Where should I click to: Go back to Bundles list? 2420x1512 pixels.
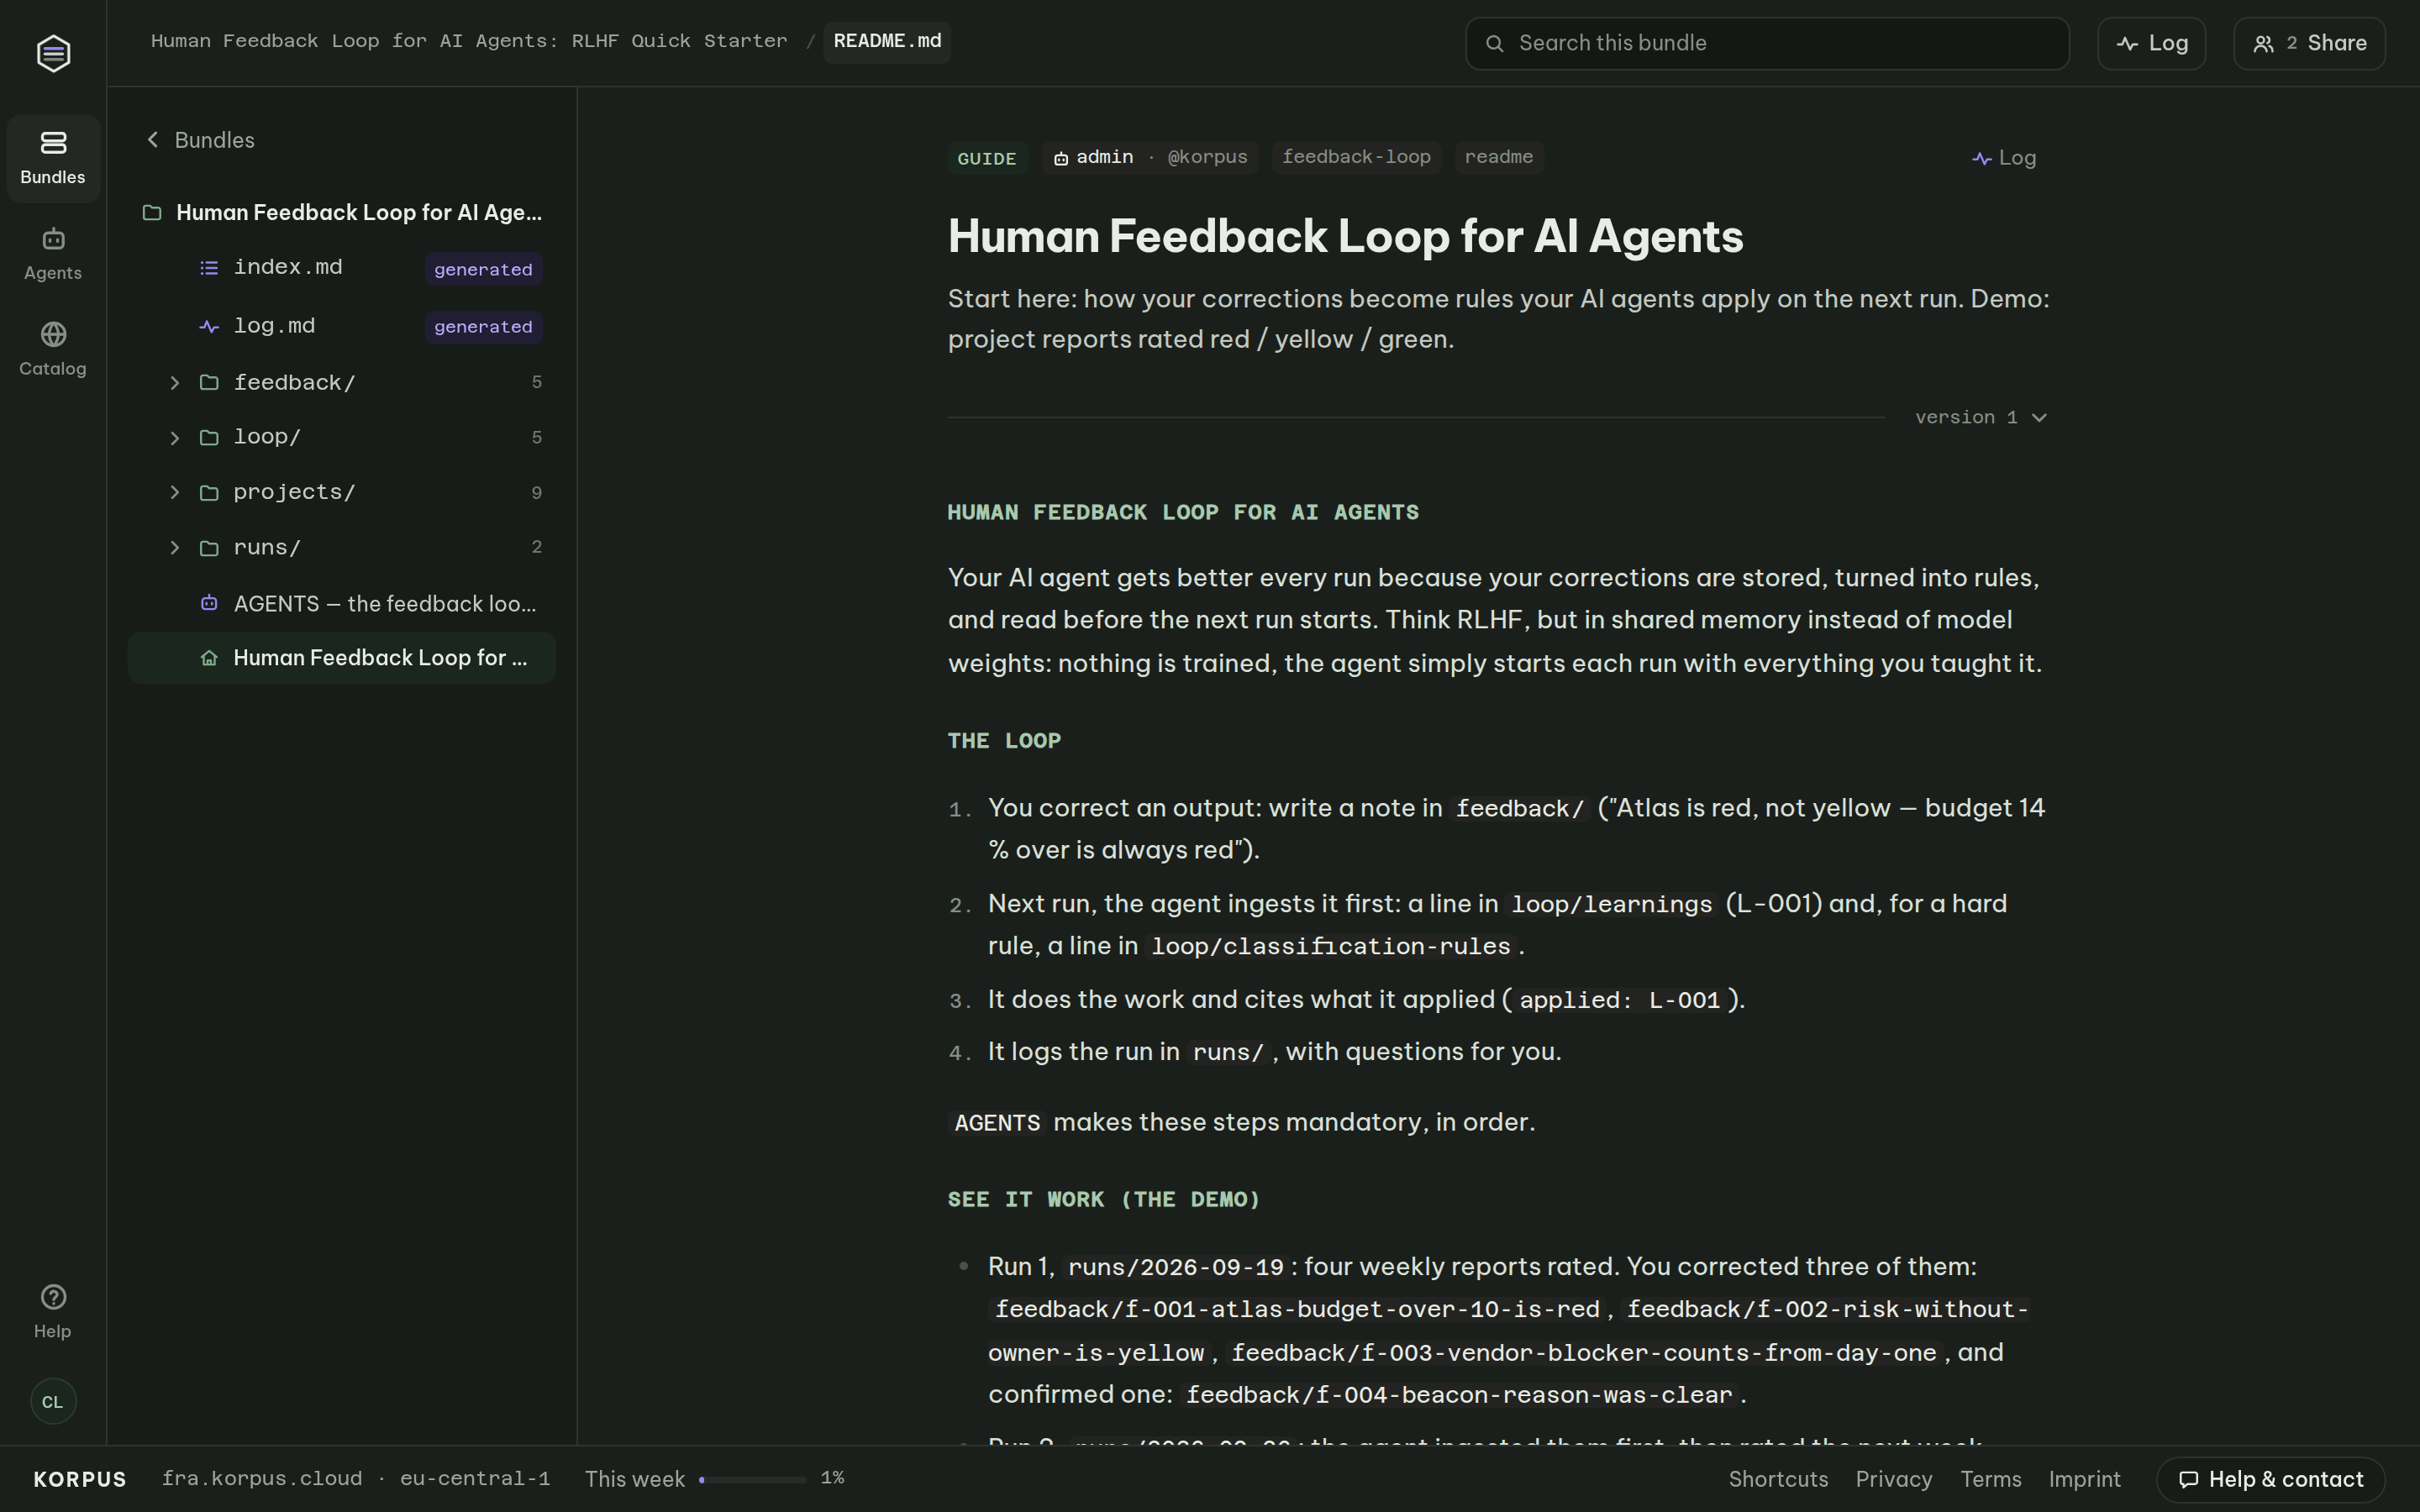[201, 140]
